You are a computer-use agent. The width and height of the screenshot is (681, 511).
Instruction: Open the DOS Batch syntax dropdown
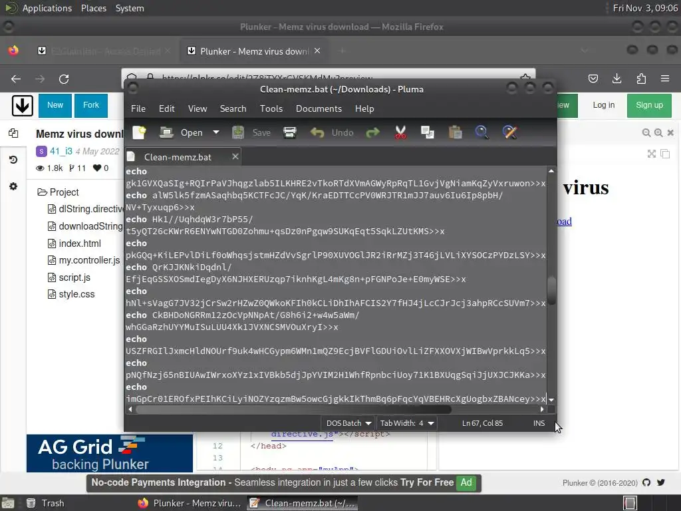tap(348, 423)
